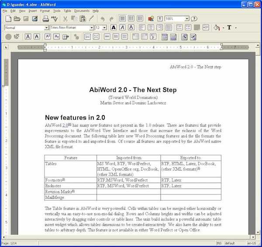Viewport: 262px width, 247px height.
Task: Click the Save As disk icon
Action: 35,19
